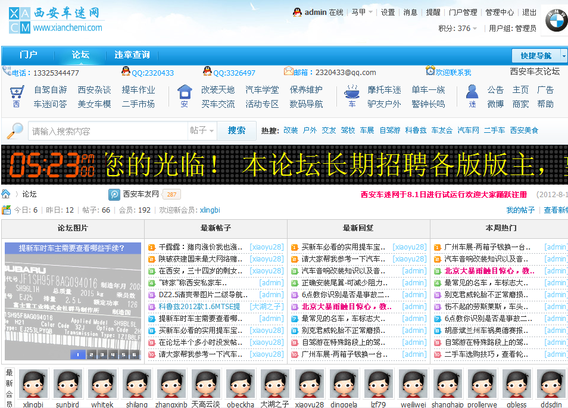
Task: Click the magnifying glass search icon
Action: 14,131
